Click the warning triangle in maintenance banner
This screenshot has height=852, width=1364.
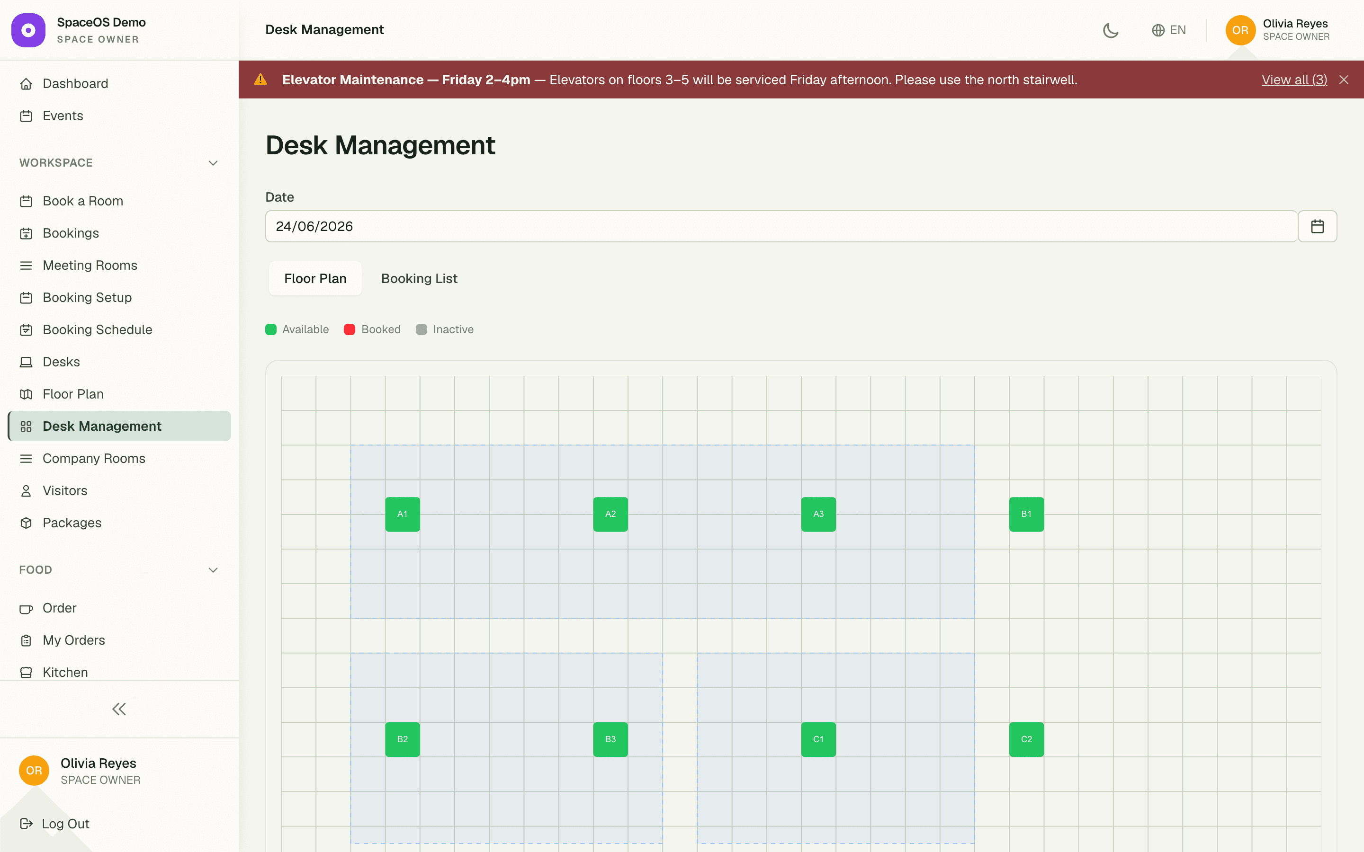(260, 80)
